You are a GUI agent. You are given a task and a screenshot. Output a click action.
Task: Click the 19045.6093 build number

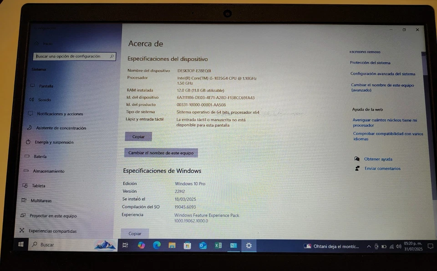(x=185, y=207)
